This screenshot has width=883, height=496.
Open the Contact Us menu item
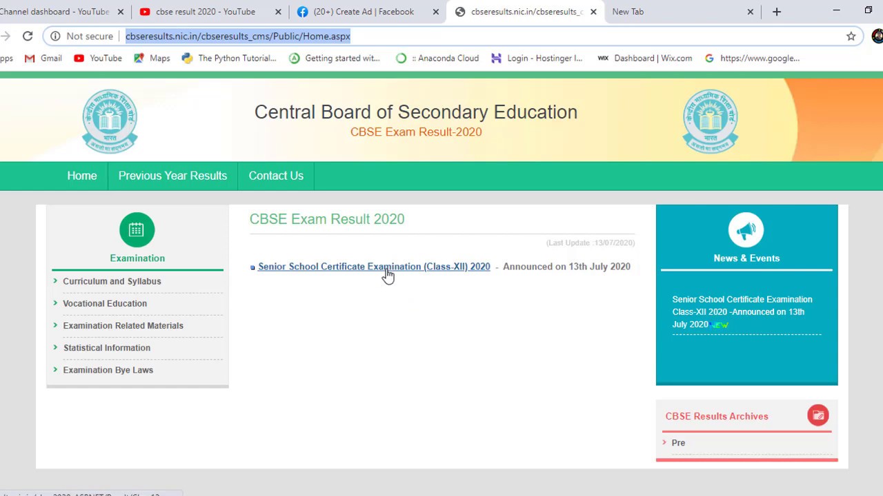[276, 176]
